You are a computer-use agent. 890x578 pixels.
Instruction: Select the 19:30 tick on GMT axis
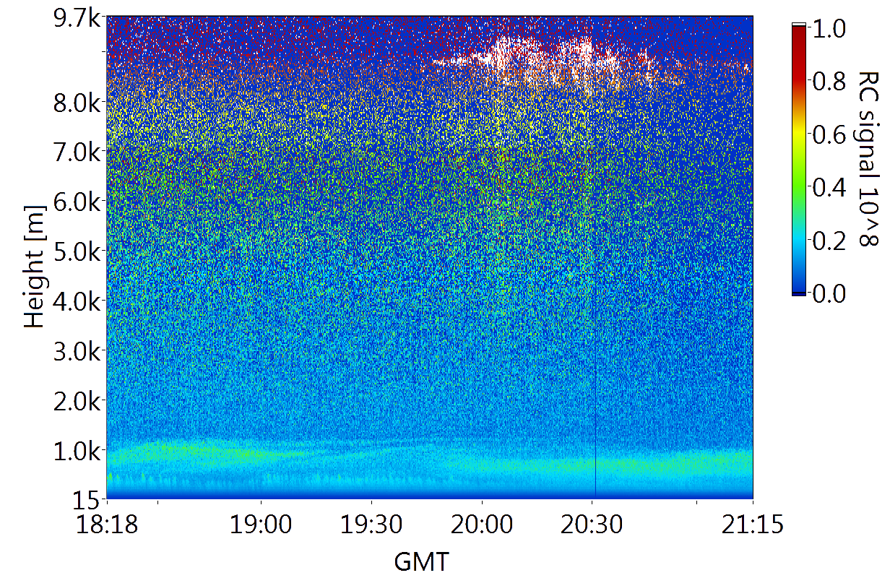[371, 524]
